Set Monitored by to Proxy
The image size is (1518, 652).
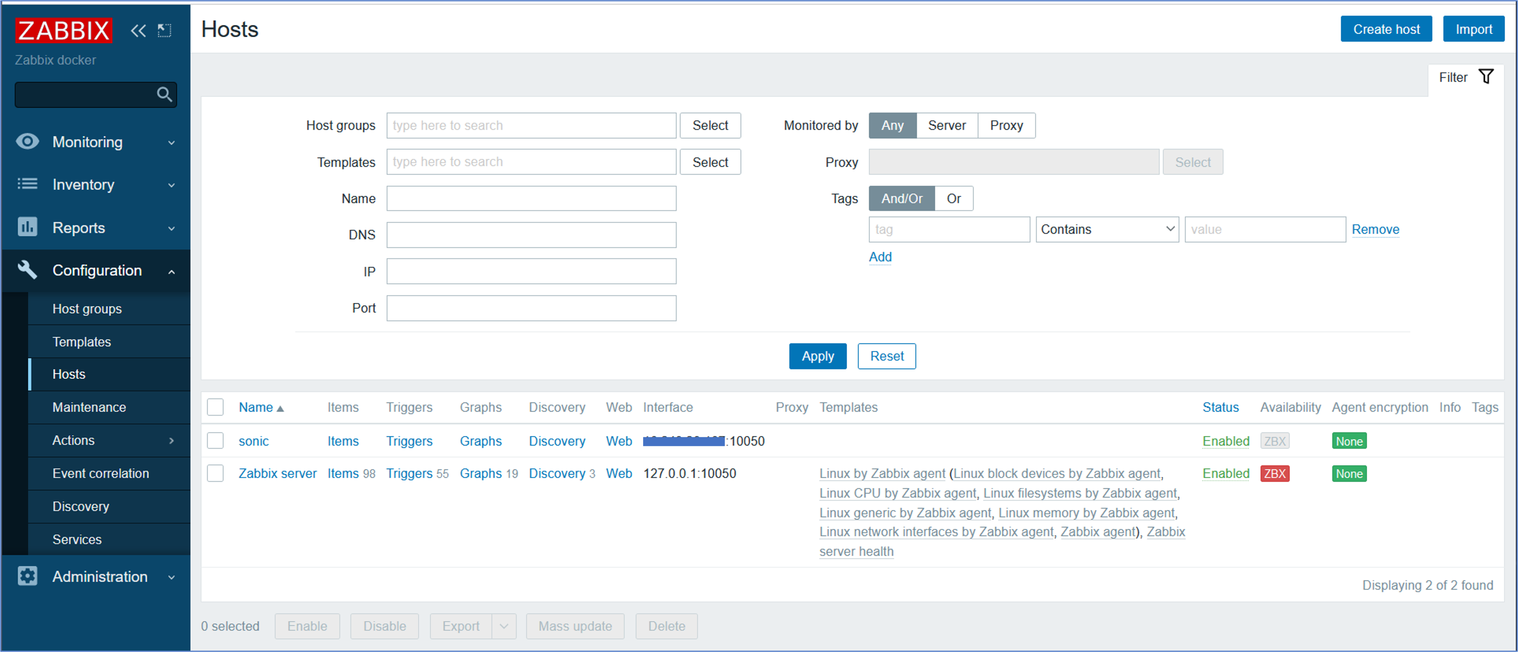pos(1006,125)
